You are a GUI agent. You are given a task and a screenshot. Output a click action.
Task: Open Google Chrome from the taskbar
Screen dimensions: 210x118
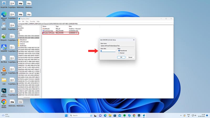tap(134, 115)
